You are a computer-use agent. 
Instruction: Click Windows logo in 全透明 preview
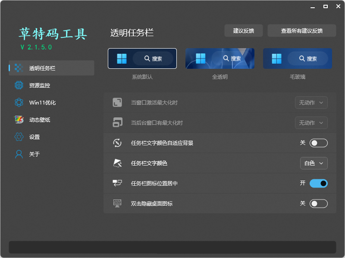point(200,58)
